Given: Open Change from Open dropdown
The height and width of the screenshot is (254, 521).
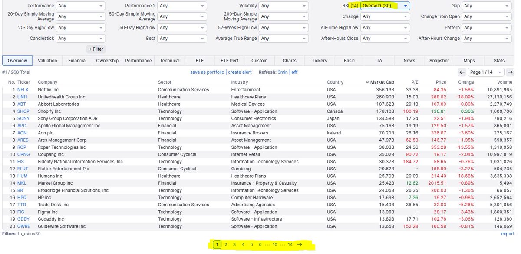Looking at the screenshot, I should (x=487, y=16).
